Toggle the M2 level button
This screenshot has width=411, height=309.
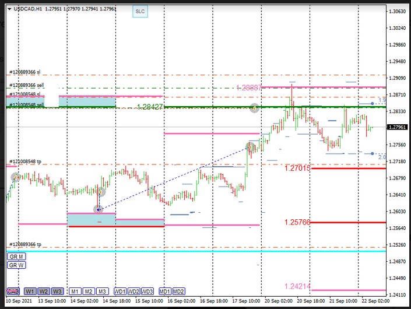tap(89, 292)
